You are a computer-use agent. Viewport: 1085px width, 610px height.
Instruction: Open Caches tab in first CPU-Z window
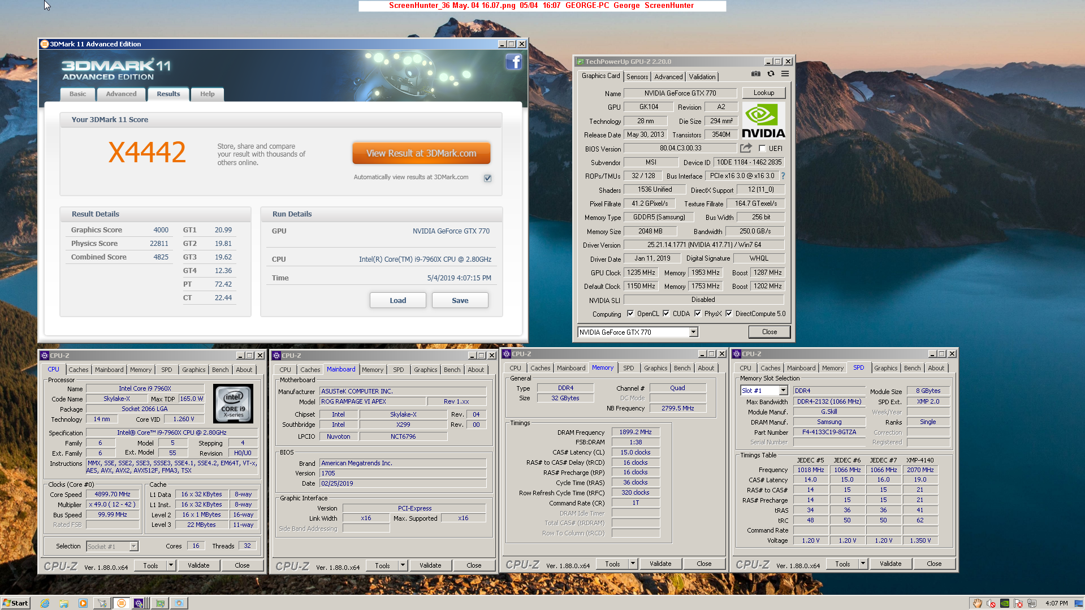point(78,370)
